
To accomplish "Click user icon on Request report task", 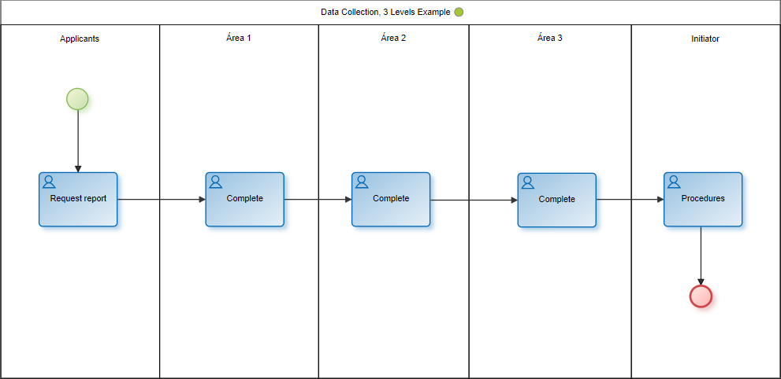I will point(49,182).
